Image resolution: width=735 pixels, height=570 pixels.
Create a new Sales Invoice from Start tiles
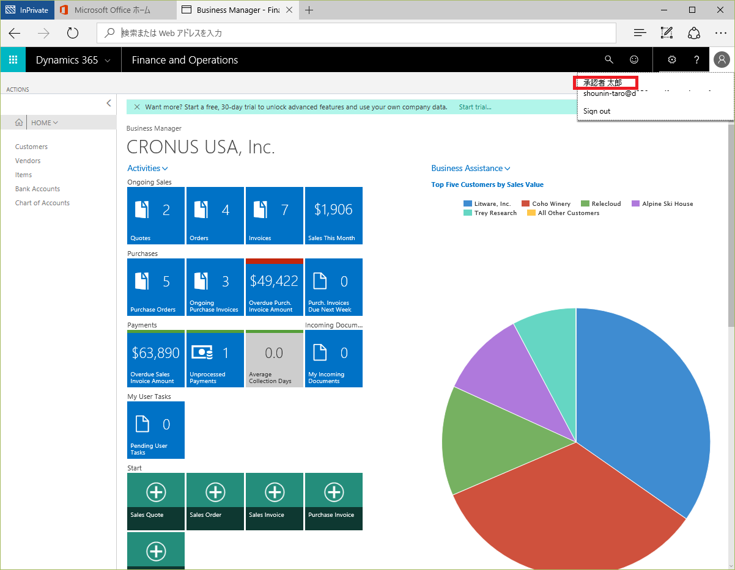(275, 502)
